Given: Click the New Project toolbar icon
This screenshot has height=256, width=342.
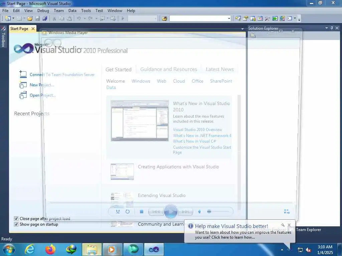Looking at the screenshot, I should point(8,19).
